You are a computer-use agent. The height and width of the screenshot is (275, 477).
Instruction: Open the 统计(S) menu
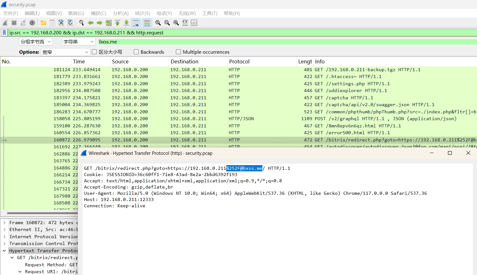click(142, 13)
